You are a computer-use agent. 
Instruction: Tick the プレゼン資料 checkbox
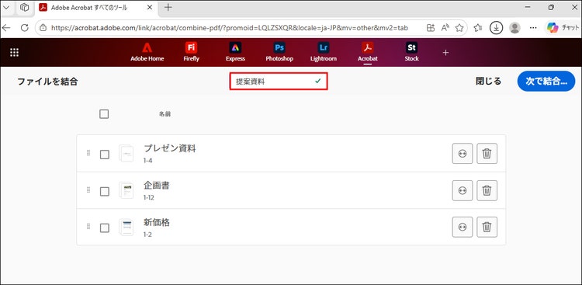[105, 155]
